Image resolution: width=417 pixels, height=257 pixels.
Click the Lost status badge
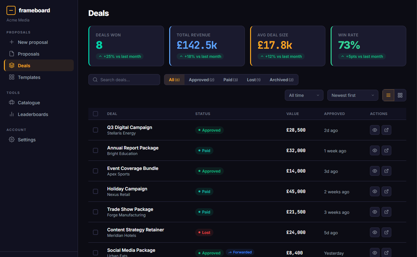tap(204, 232)
